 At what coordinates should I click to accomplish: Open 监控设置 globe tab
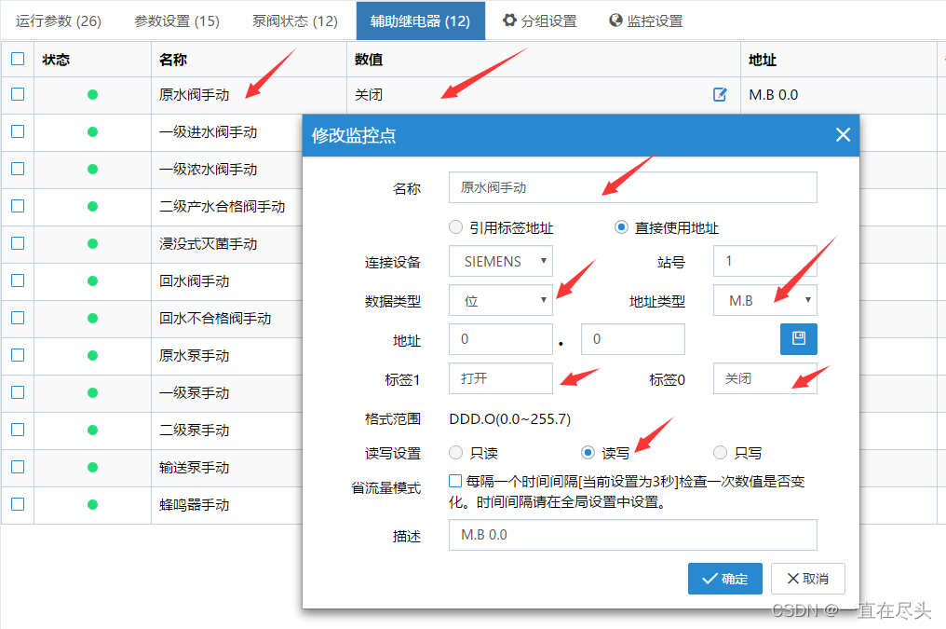tap(646, 21)
